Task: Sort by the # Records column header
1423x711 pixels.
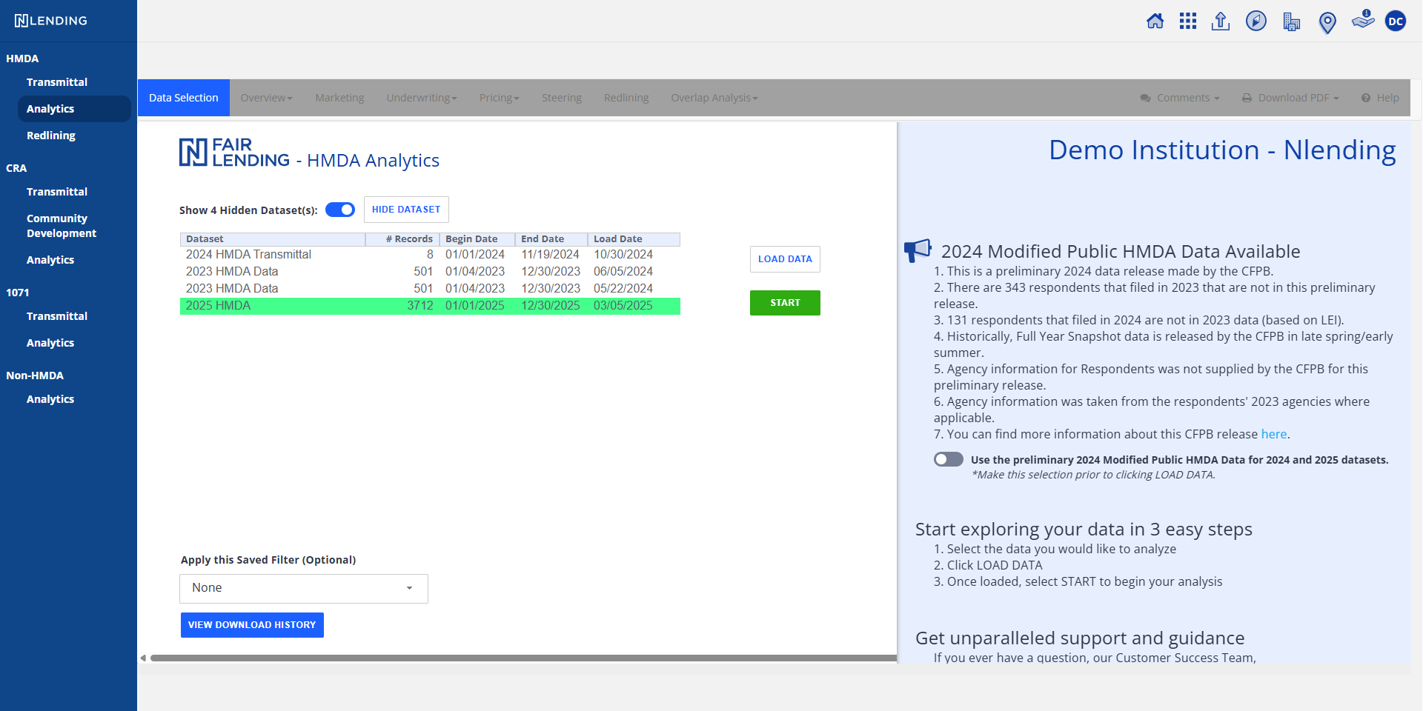Action: click(402, 239)
